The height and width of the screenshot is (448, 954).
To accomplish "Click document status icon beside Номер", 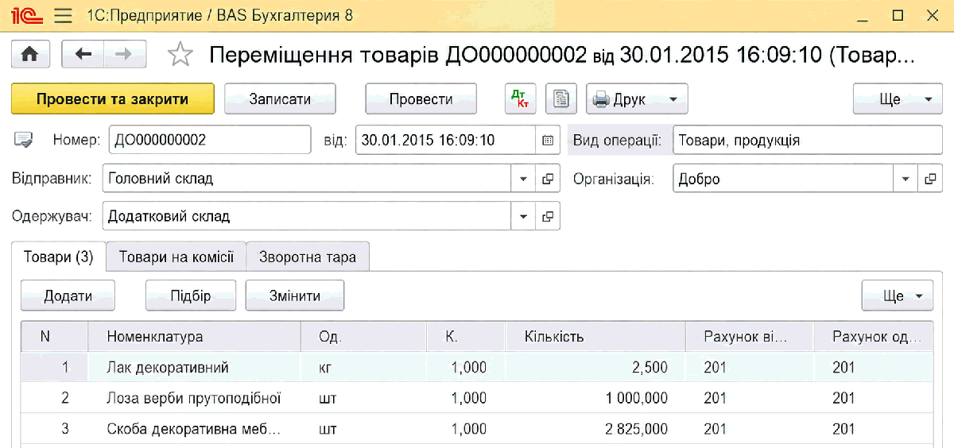I will coord(24,141).
